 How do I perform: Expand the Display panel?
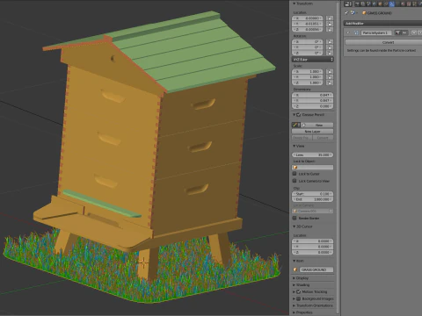[294, 278]
